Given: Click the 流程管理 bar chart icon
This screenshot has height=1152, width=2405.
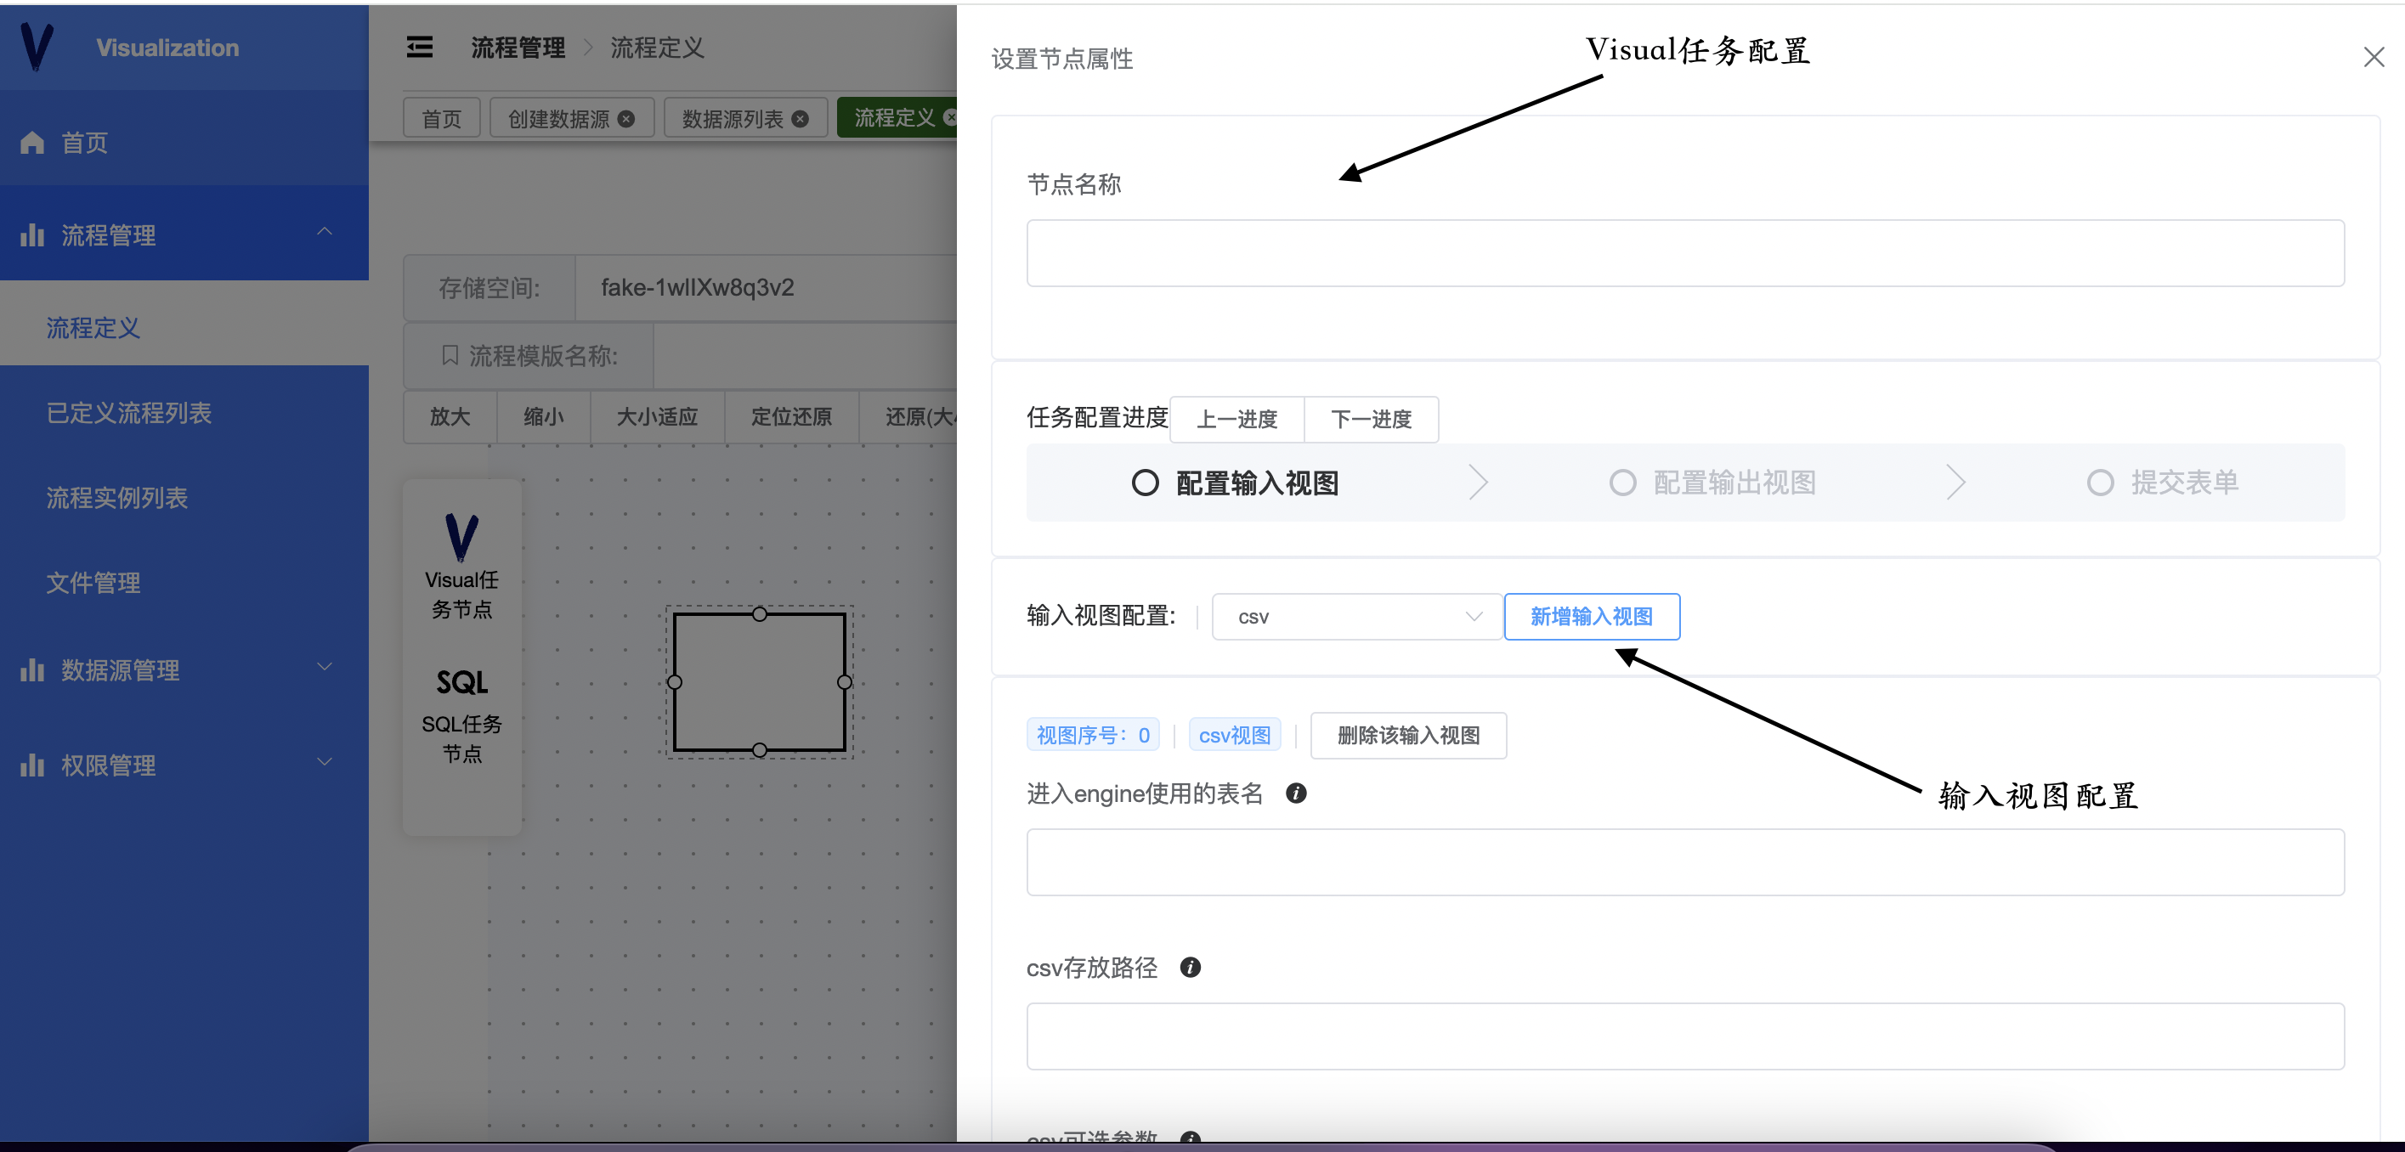Looking at the screenshot, I should coord(32,235).
